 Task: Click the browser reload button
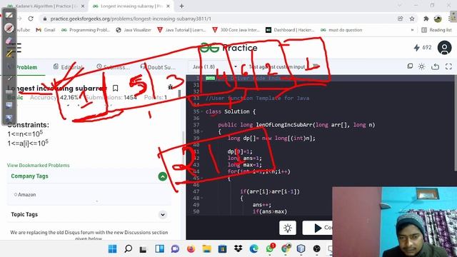coord(31,19)
